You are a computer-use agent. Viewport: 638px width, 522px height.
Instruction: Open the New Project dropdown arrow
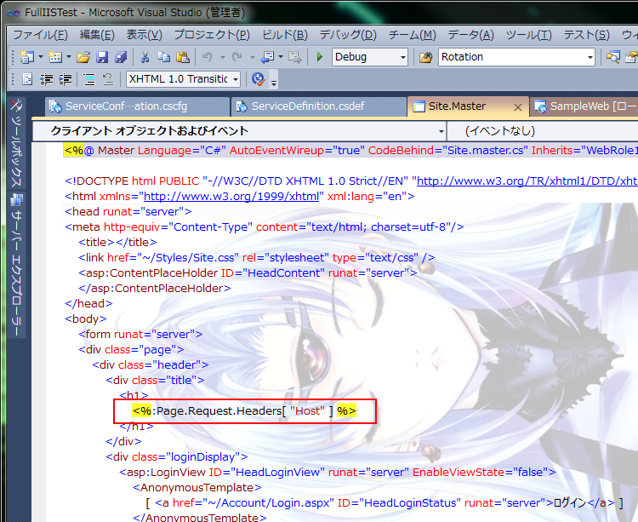pos(41,57)
